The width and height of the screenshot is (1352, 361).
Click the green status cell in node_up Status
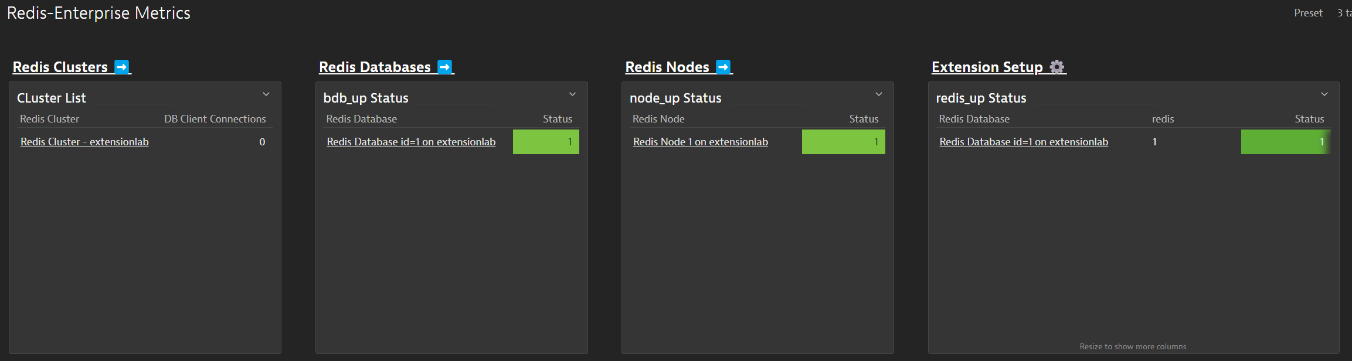point(843,142)
